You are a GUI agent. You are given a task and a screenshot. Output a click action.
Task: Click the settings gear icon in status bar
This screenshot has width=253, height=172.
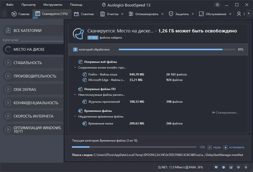pyautogui.click(x=238, y=167)
